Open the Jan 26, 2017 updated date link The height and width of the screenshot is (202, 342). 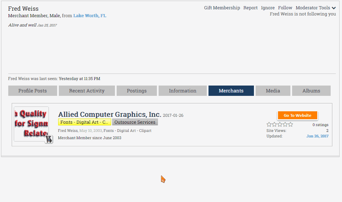pyautogui.click(x=317, y=136)
